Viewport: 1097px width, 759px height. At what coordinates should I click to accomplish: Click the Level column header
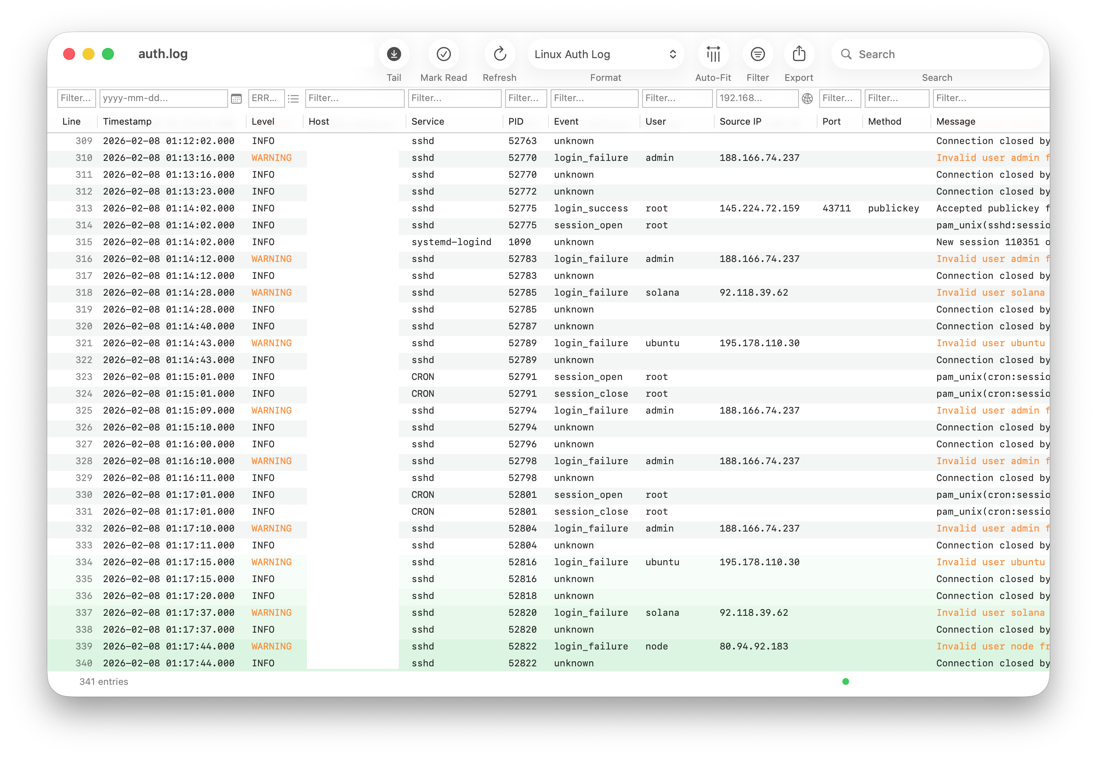pos(263,121)
